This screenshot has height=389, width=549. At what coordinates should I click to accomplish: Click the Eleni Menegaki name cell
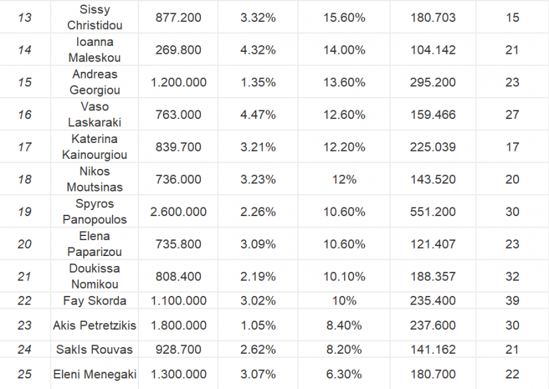(x=94, y=374)
